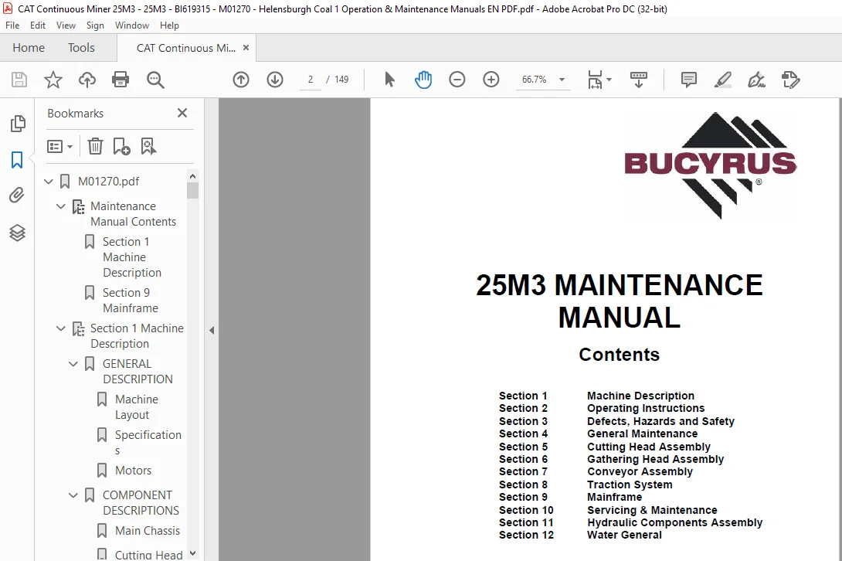The width and height of the screenshot is (842, 561).
Task: Click the Save file icon
Action: tap(19, 80)
